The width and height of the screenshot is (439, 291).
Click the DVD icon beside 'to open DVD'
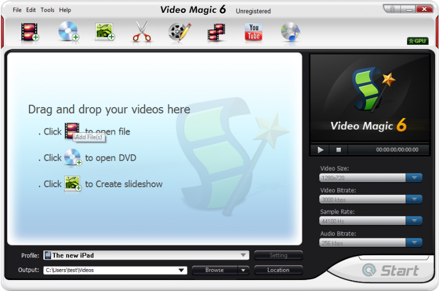tap(73, 157)
